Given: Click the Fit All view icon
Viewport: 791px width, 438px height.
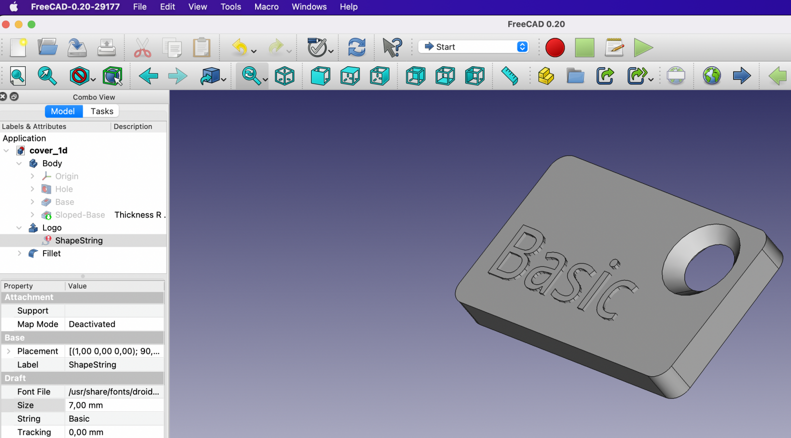Looking at the screenshot, I should coord(18,76).
